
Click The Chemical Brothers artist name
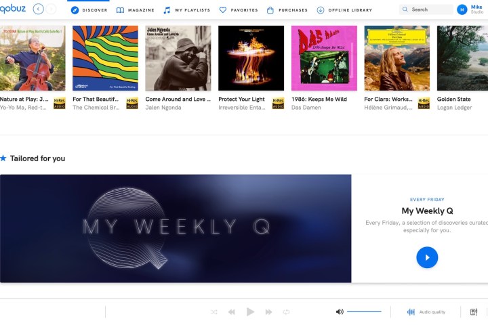pos(96,108)
